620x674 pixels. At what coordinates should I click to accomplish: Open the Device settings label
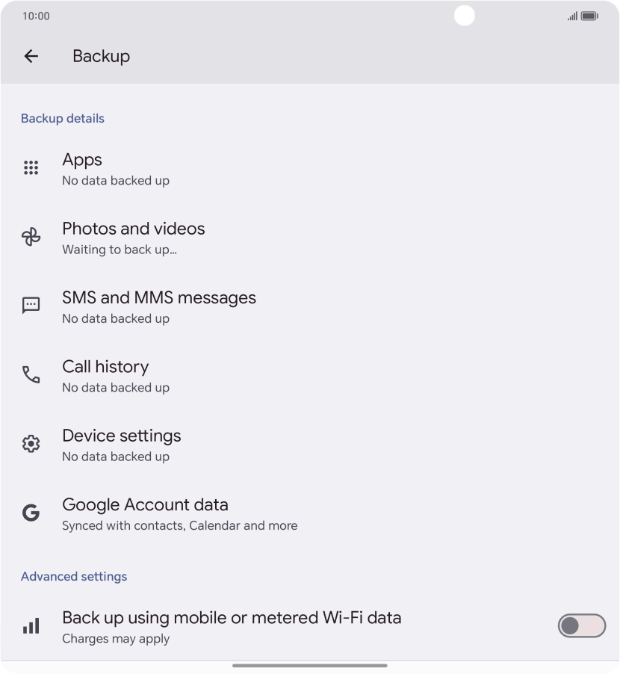point(122,436)
